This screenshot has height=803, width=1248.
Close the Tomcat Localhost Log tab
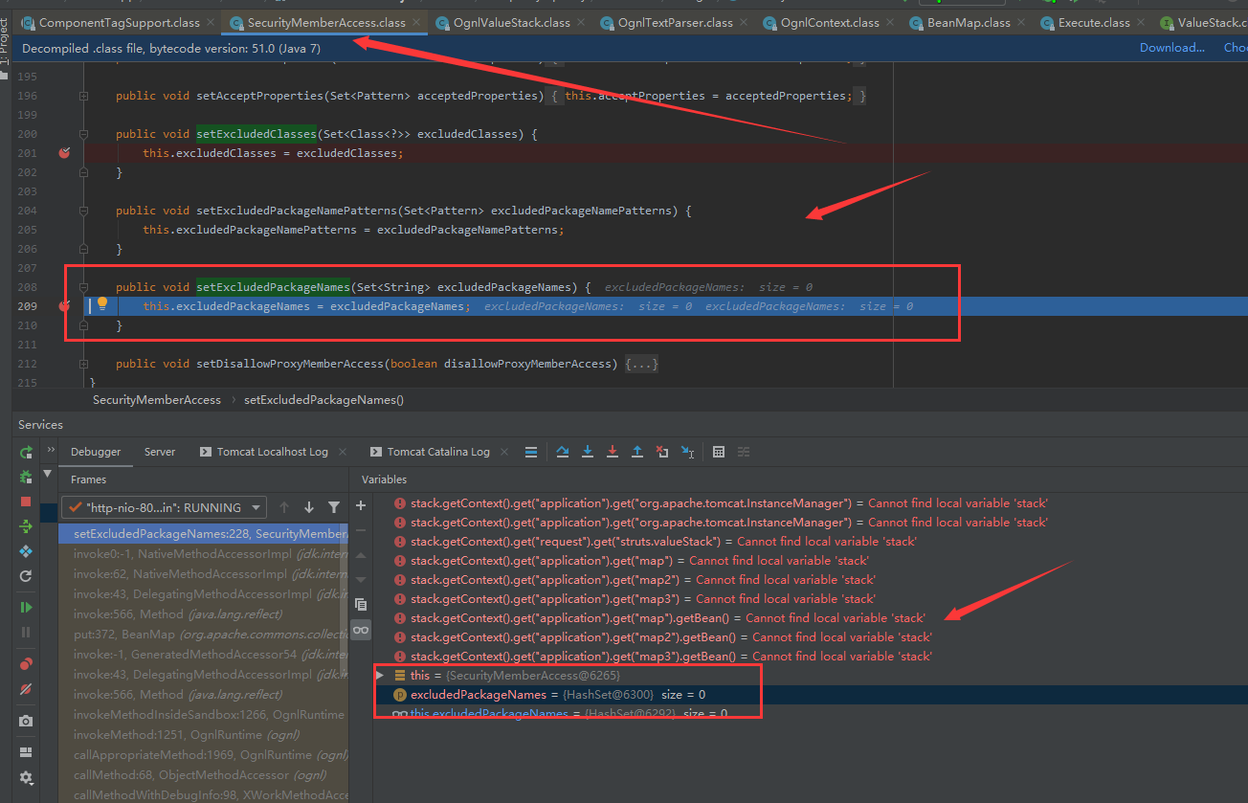344,452
